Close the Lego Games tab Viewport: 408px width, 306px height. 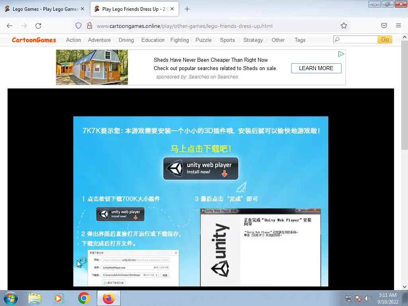[x=82, y=9]
